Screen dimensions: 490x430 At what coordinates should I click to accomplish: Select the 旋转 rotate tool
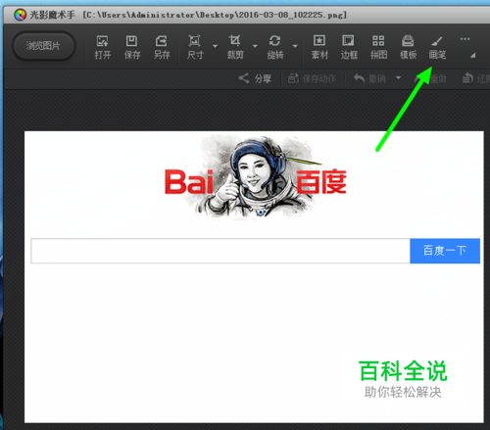pyautogui.click(x=275, y=47)
